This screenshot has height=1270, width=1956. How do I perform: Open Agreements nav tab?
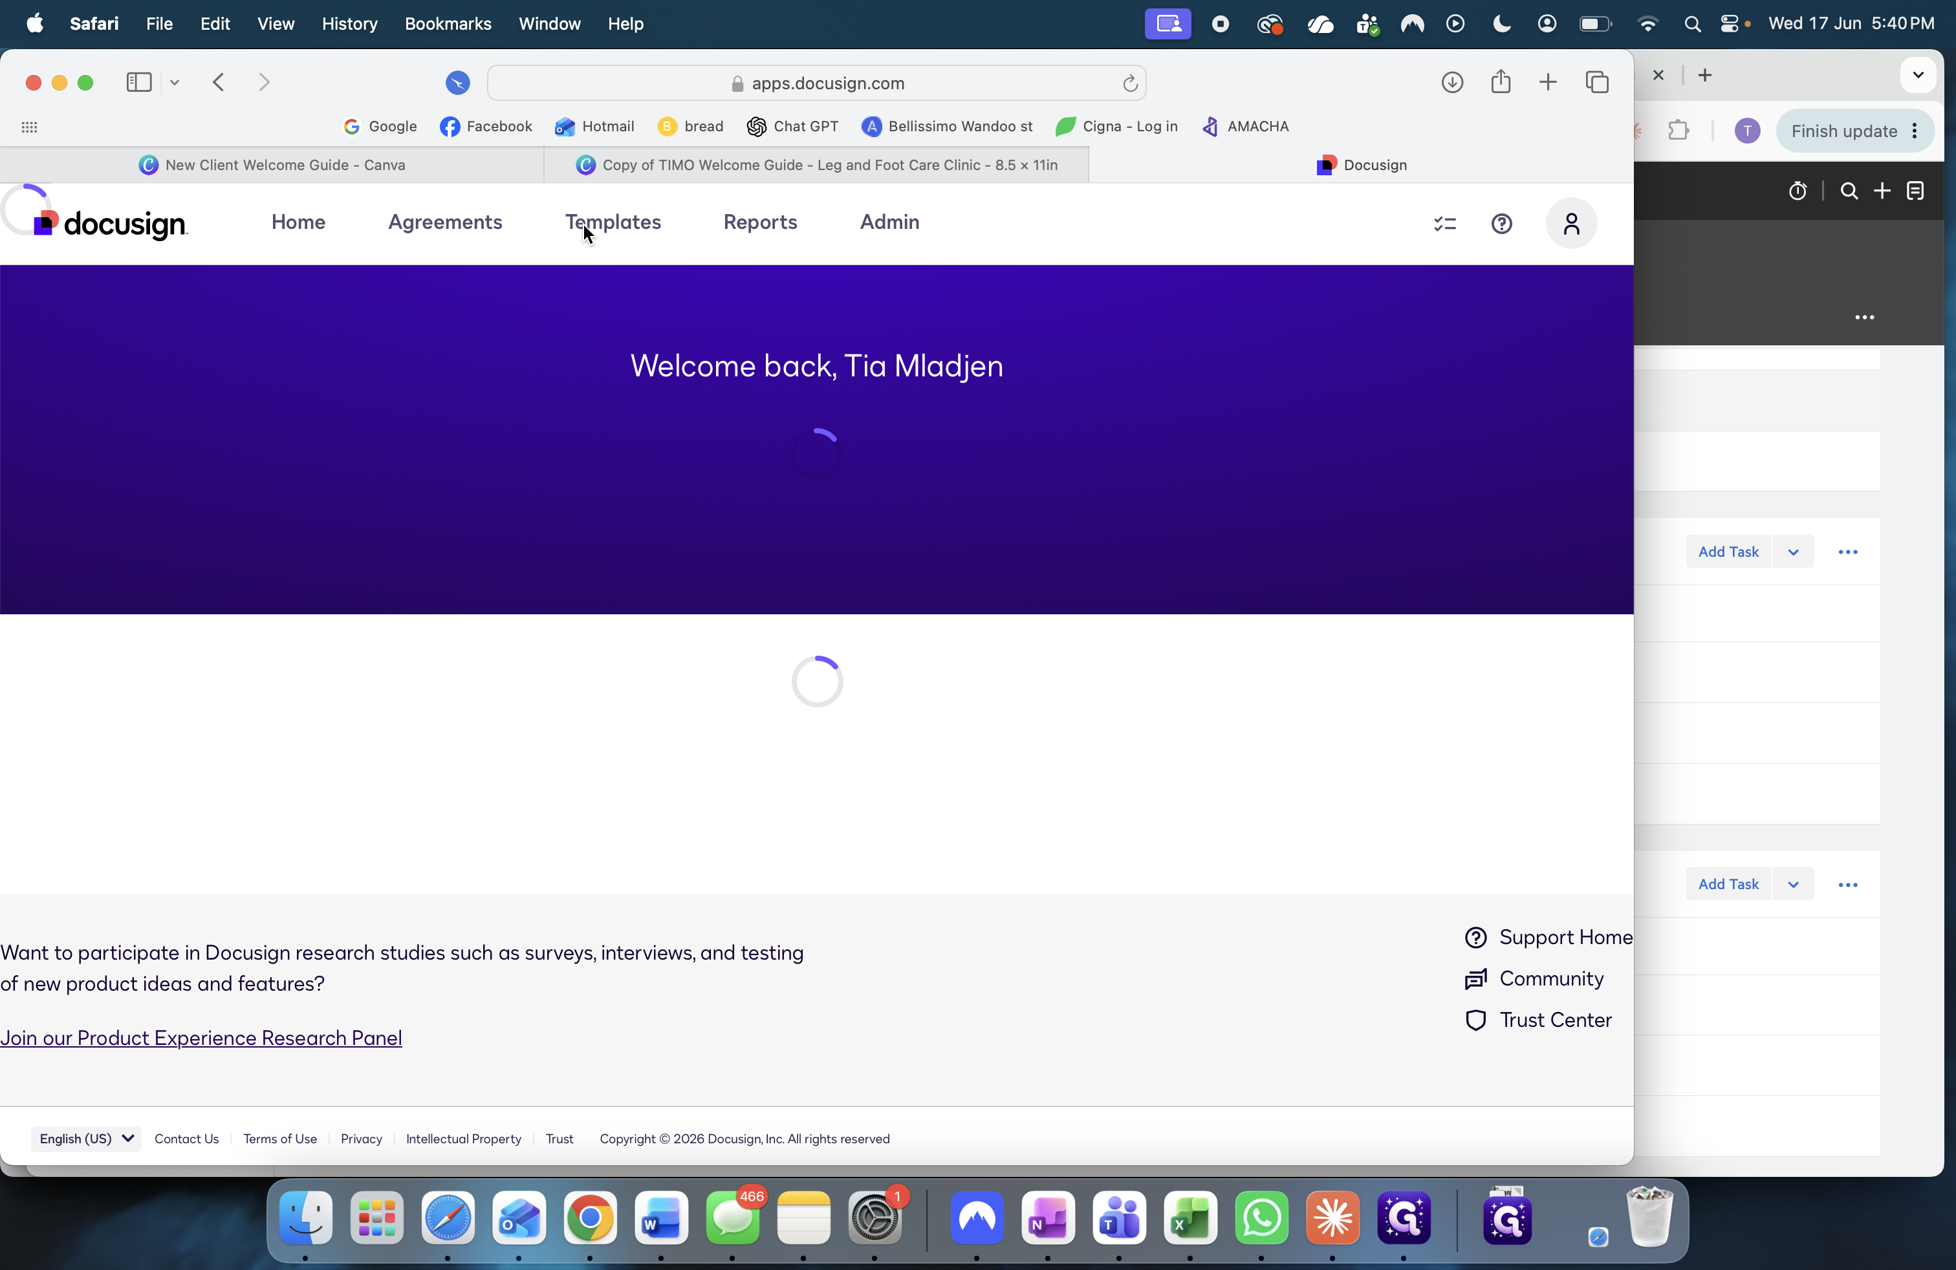(444, 222)
